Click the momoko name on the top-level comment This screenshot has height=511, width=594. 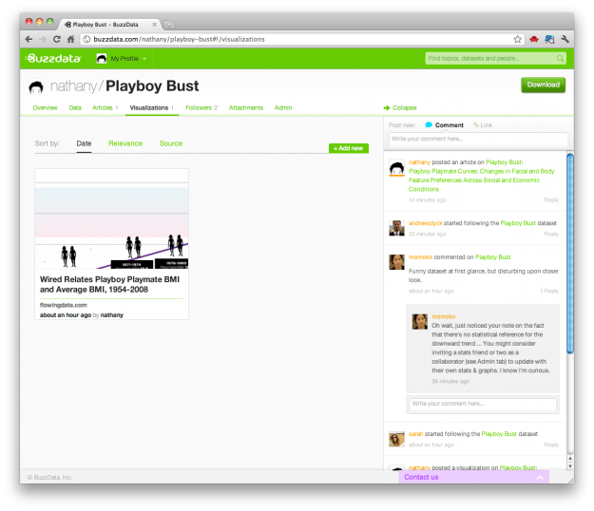(420, 257)
